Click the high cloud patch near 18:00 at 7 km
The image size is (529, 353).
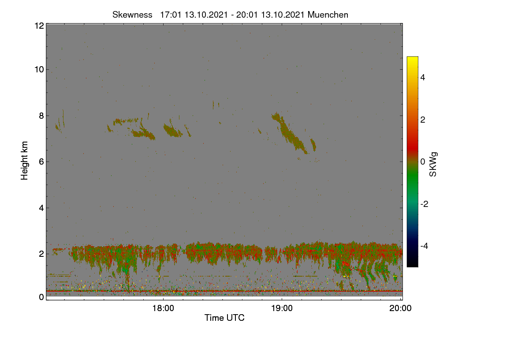[173, 131]
